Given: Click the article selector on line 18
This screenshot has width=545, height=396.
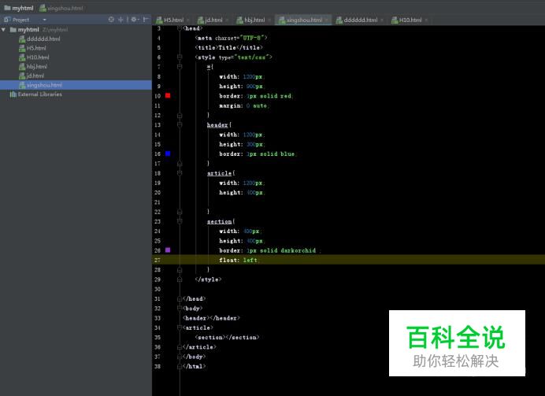Looking at the screenshot, I should coord(219,173).
